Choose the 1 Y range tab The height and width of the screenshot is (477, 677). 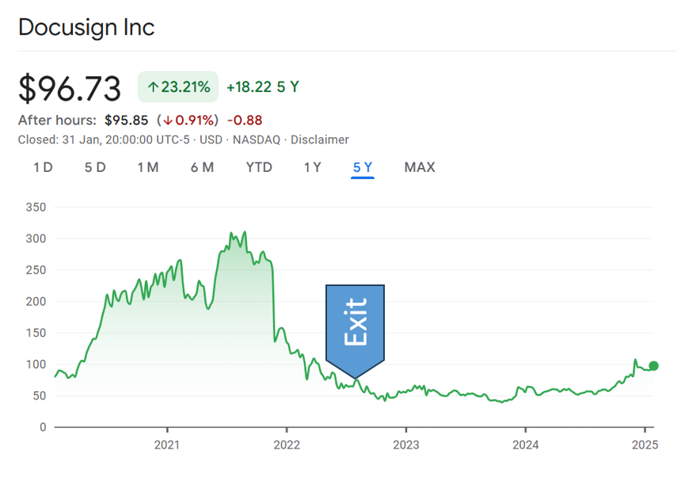click(x=313, y=167)
